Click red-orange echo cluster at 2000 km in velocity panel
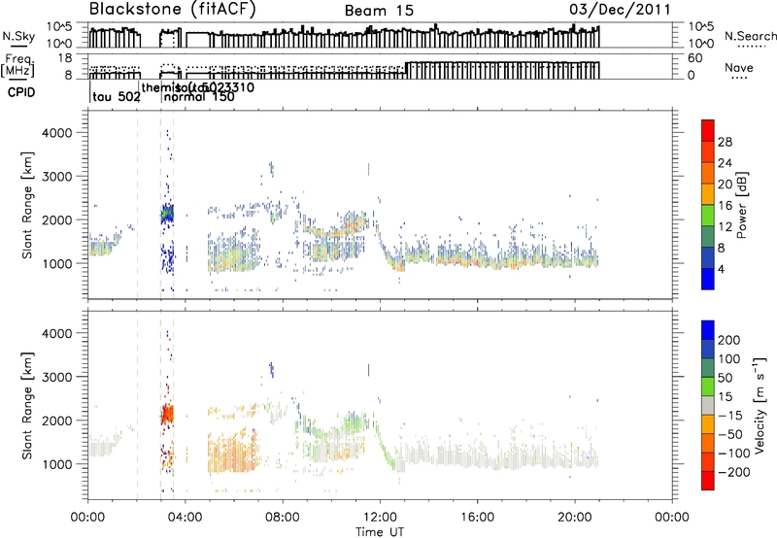The width and height of the screenshot is (777, 538). pos(168,414)
